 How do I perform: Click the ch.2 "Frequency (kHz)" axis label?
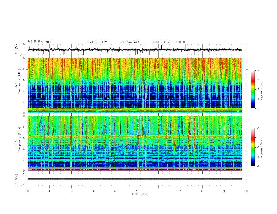coord(19,139)
